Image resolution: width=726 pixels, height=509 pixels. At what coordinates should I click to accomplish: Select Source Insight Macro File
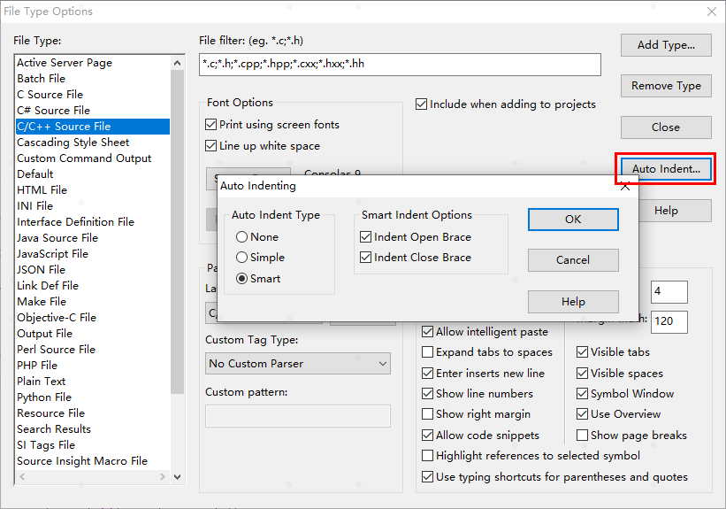coord(93,461)
